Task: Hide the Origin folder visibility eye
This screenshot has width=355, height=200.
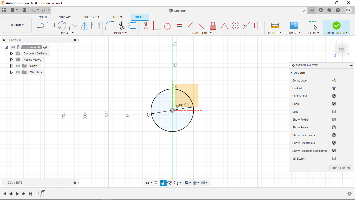Action: point(18,66)
